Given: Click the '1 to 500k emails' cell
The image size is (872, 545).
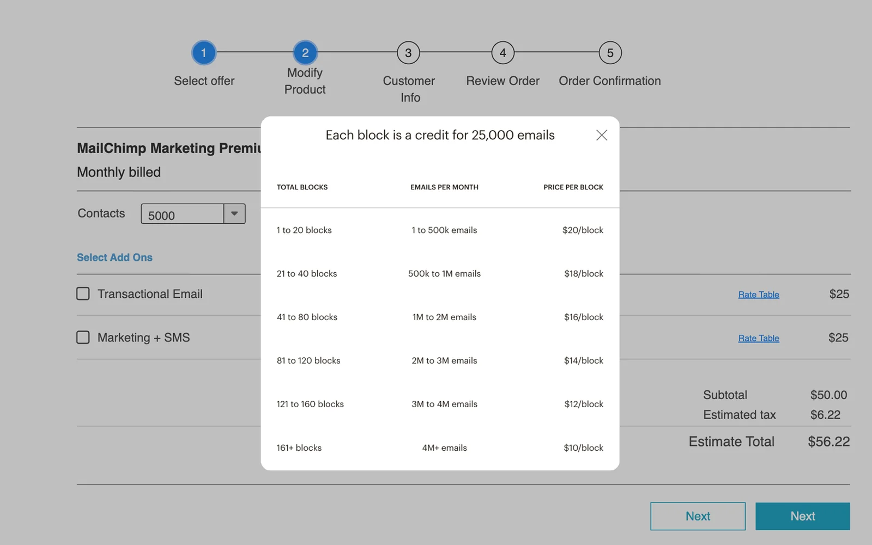Looking at the screenshot, I should (x=444, y=230).
